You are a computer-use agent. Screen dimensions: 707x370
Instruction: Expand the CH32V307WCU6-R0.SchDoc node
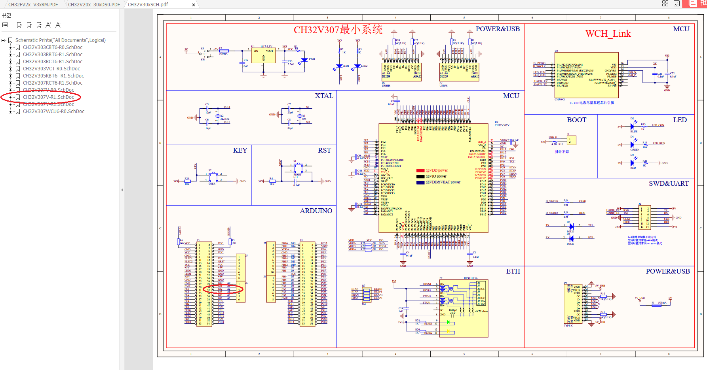click(11, 111)
